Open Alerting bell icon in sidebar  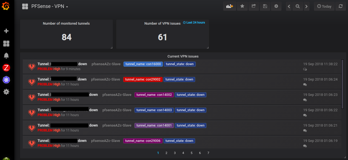pyautogui.click(x=6, y=56)
